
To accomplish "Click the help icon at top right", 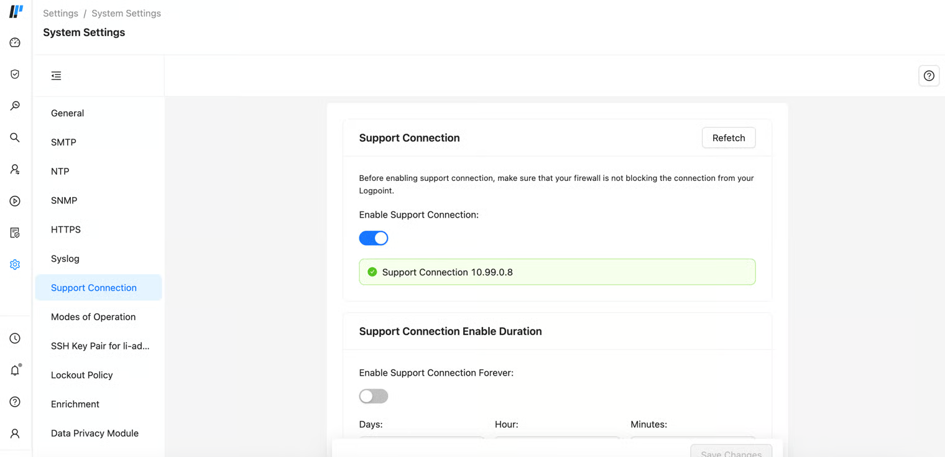I will [929, 76].
